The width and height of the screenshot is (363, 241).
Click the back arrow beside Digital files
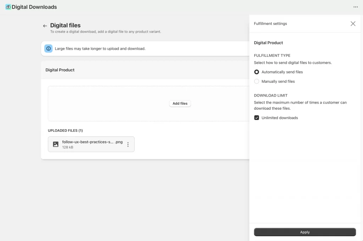(45, 26)
